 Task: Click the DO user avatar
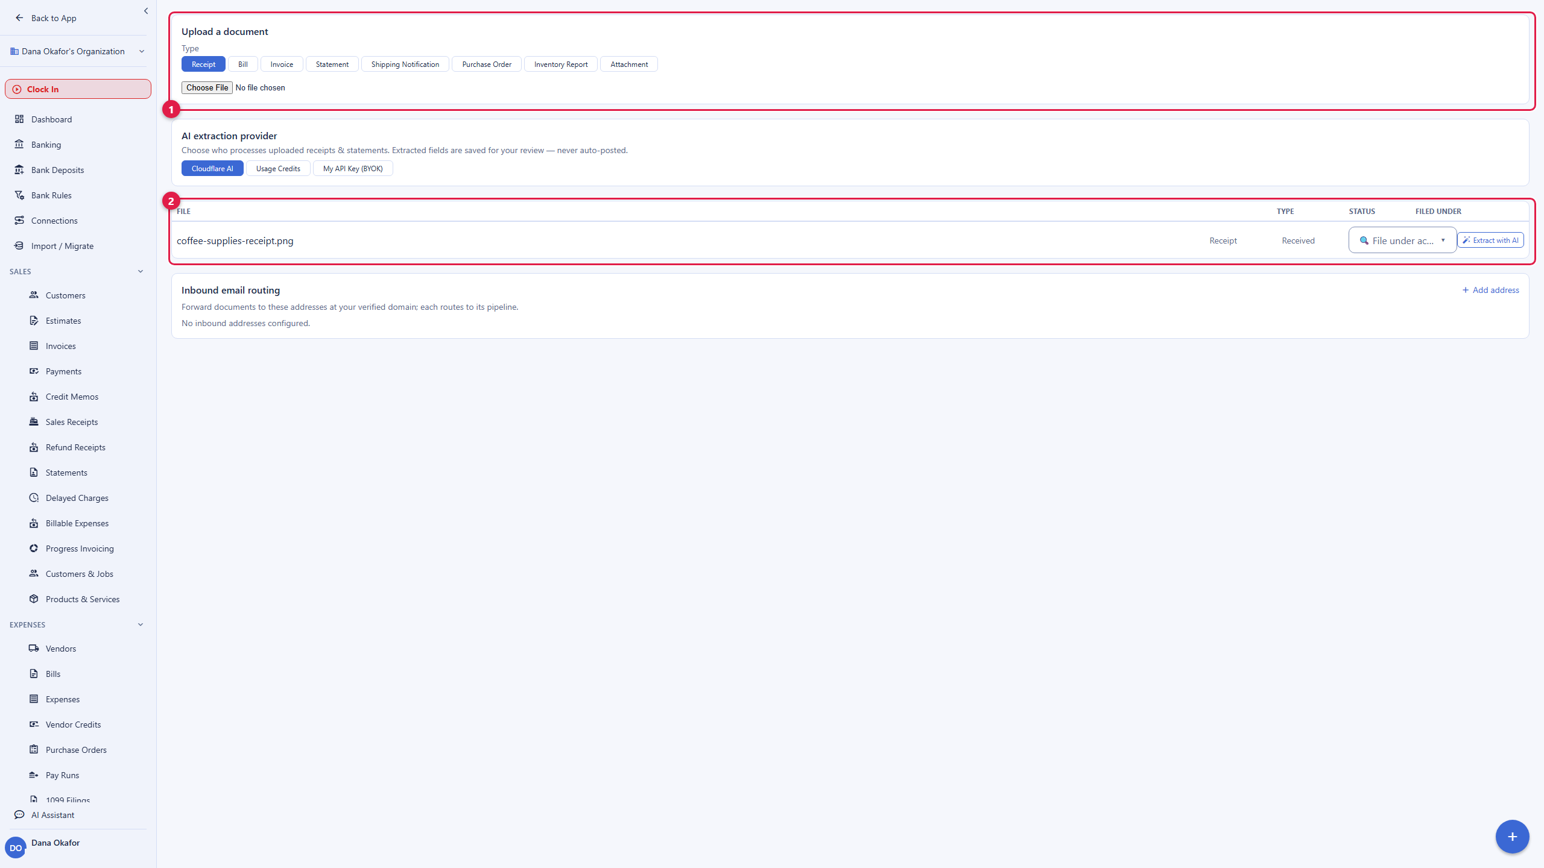(16, 848)
